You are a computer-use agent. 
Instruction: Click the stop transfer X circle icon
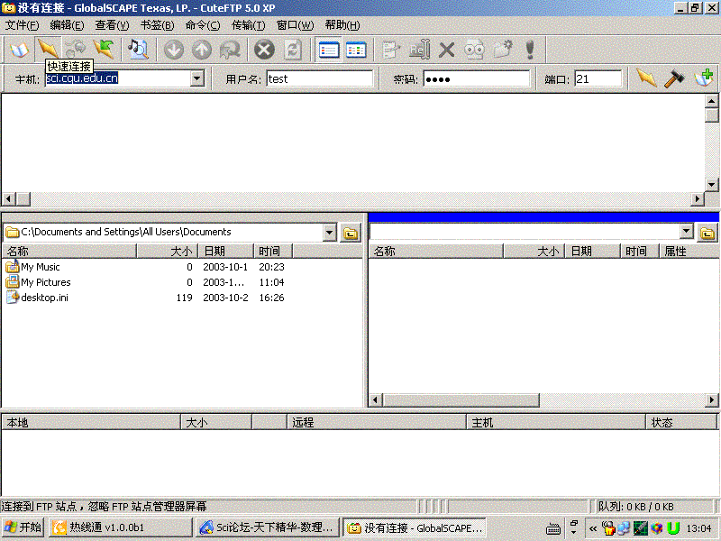tap(264, 50)
